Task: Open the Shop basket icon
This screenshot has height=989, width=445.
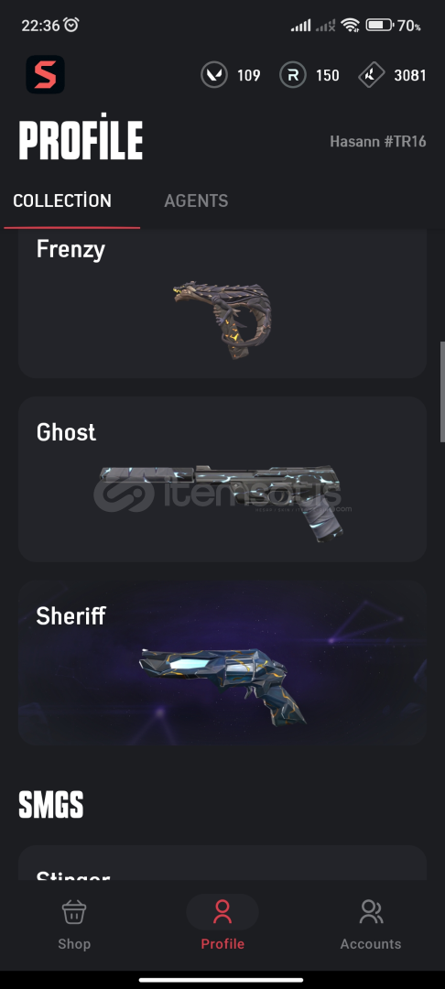Action: (x=74, y=912)
